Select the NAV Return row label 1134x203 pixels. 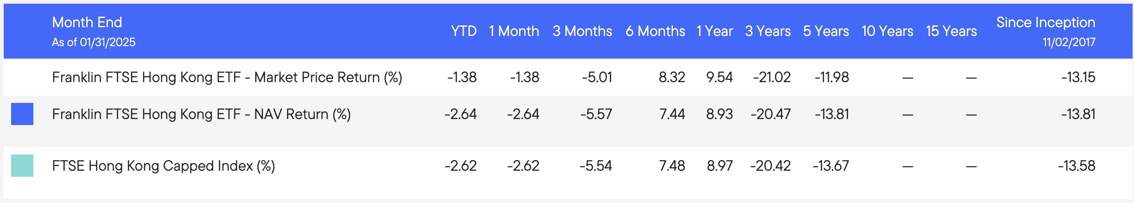coord(201,114)
